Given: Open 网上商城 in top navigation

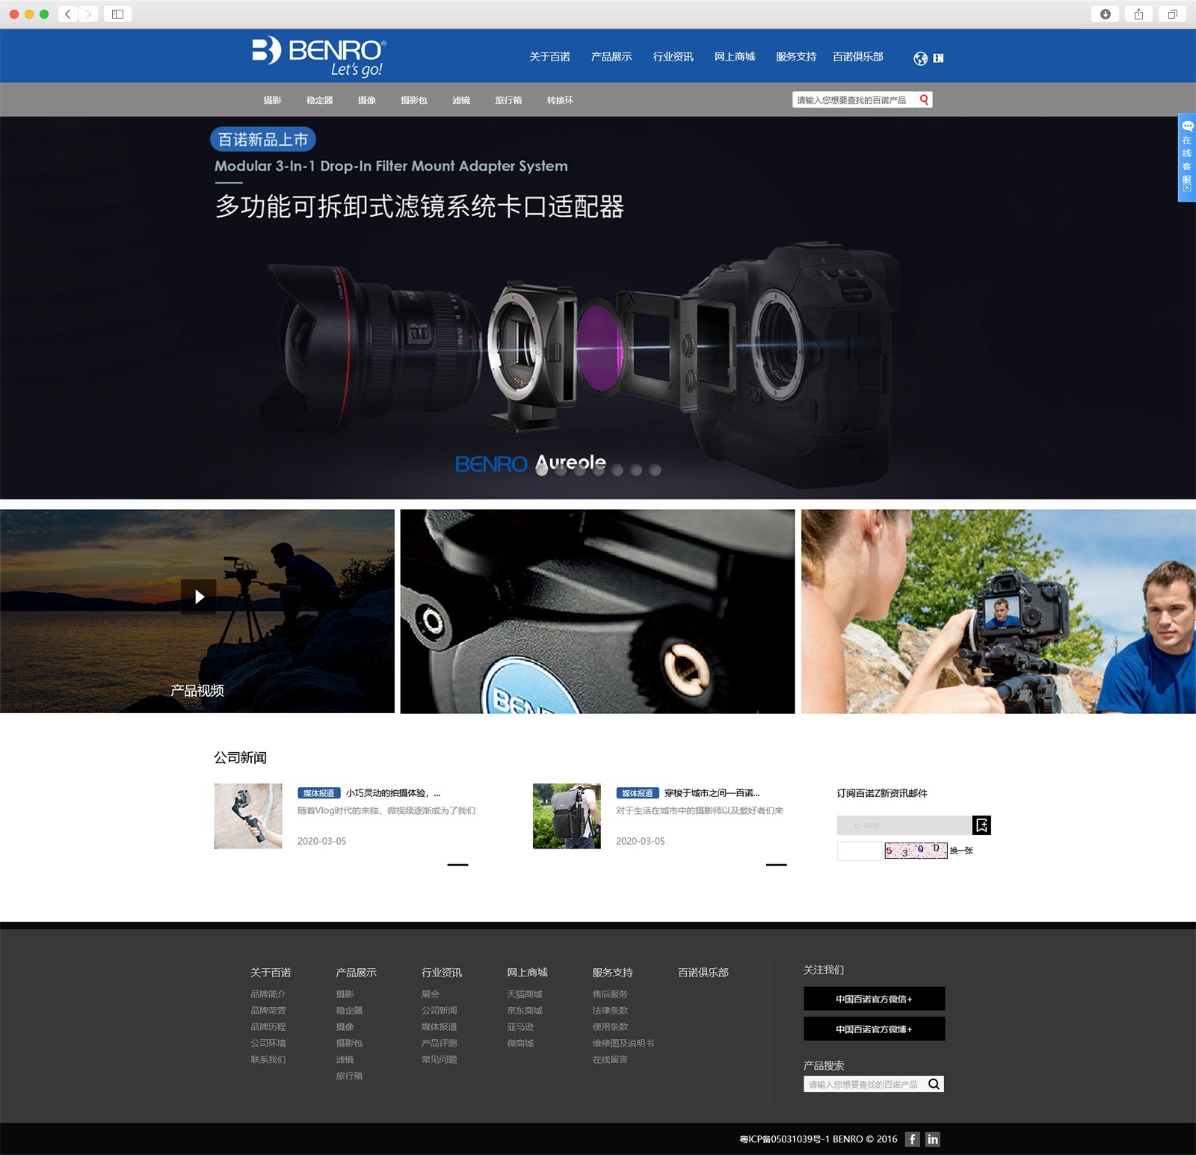Looking at the screenshot, I should pyautogui.click(x=734, y=57).
